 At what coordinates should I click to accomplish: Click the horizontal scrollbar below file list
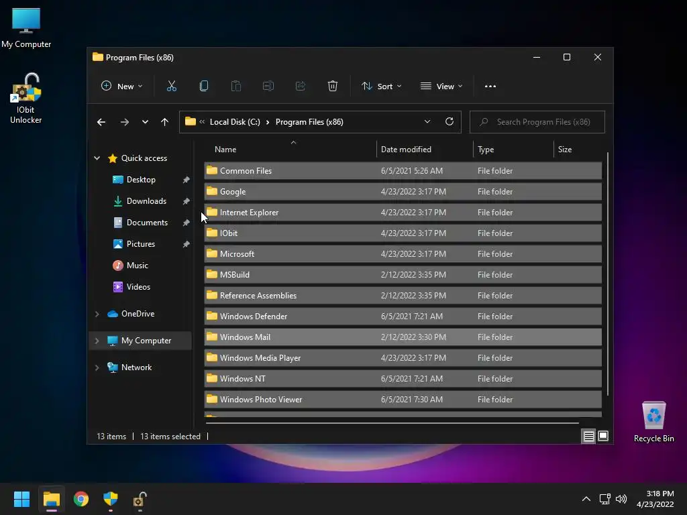tap(392, 423)
